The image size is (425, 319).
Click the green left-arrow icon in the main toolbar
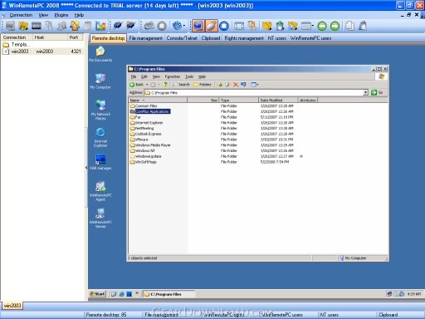tap(322, 26)
